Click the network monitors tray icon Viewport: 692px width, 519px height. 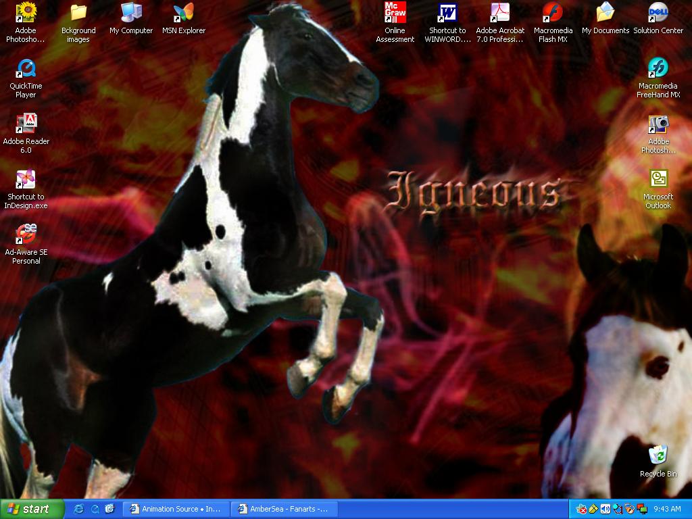[x=642, y=510]
